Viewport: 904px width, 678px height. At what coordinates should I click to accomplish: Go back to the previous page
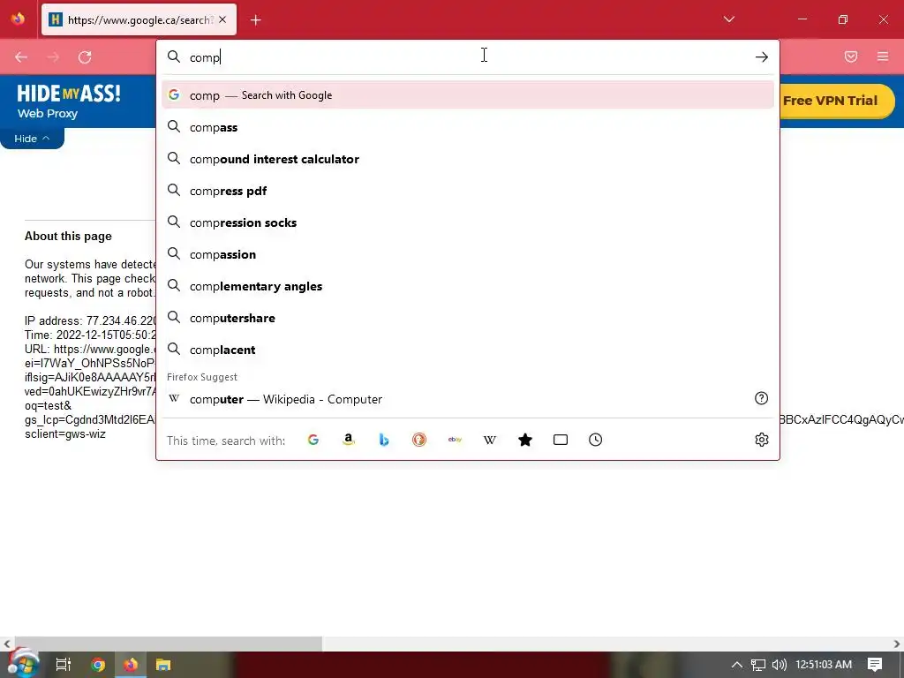21,57
